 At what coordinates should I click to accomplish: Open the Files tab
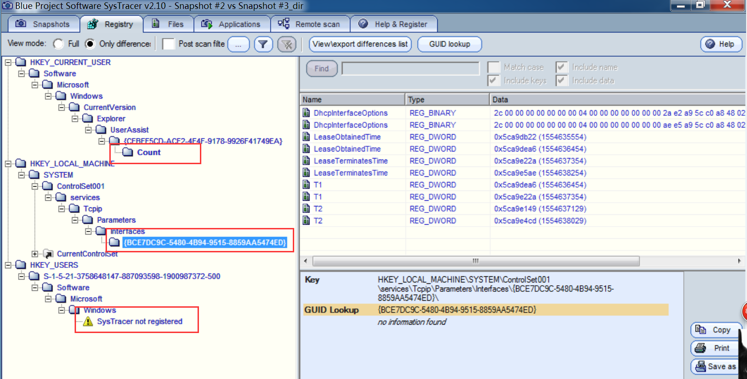(168, 24)
